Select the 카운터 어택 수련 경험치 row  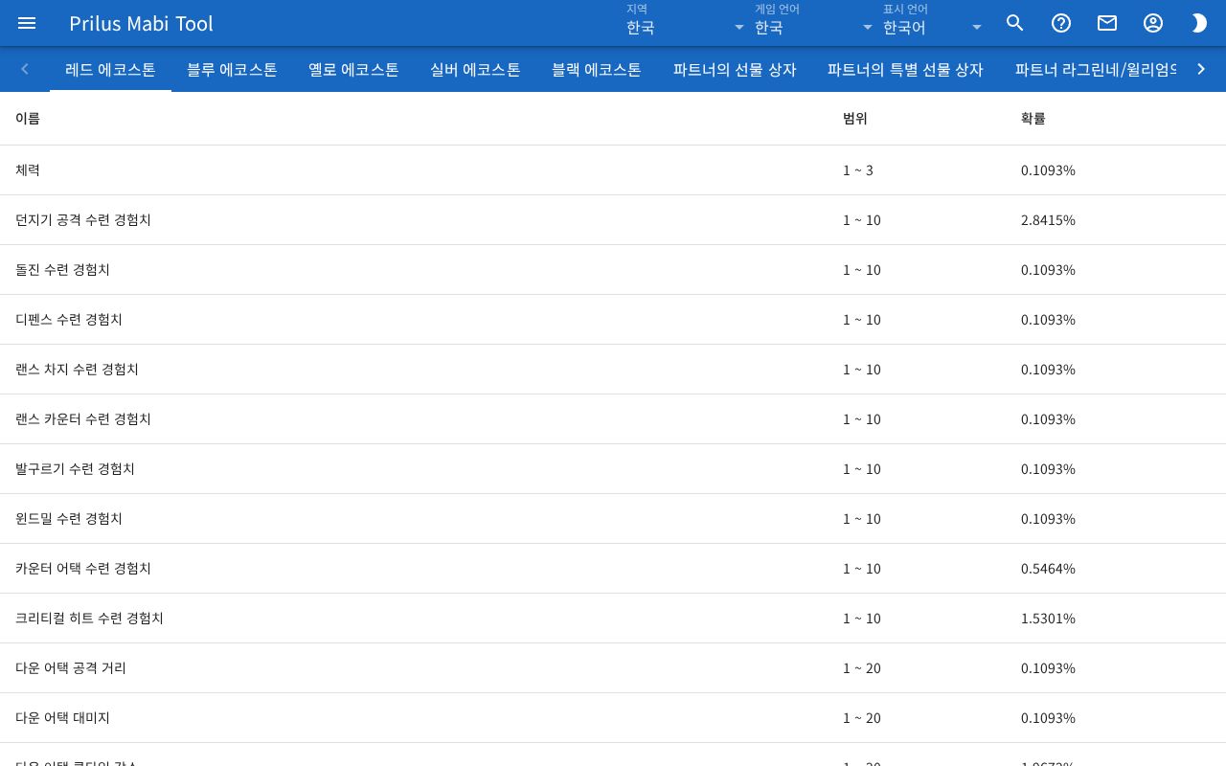pos(613,569)
